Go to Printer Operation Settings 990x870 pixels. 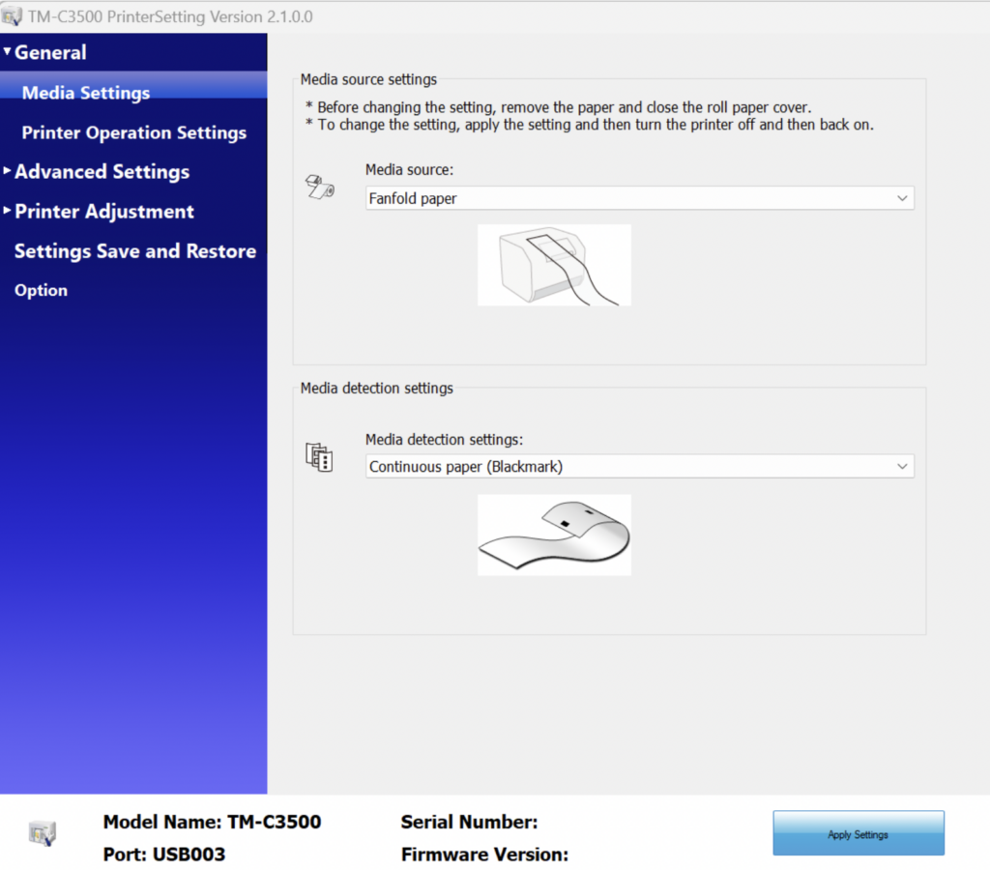tap(134, 132)
